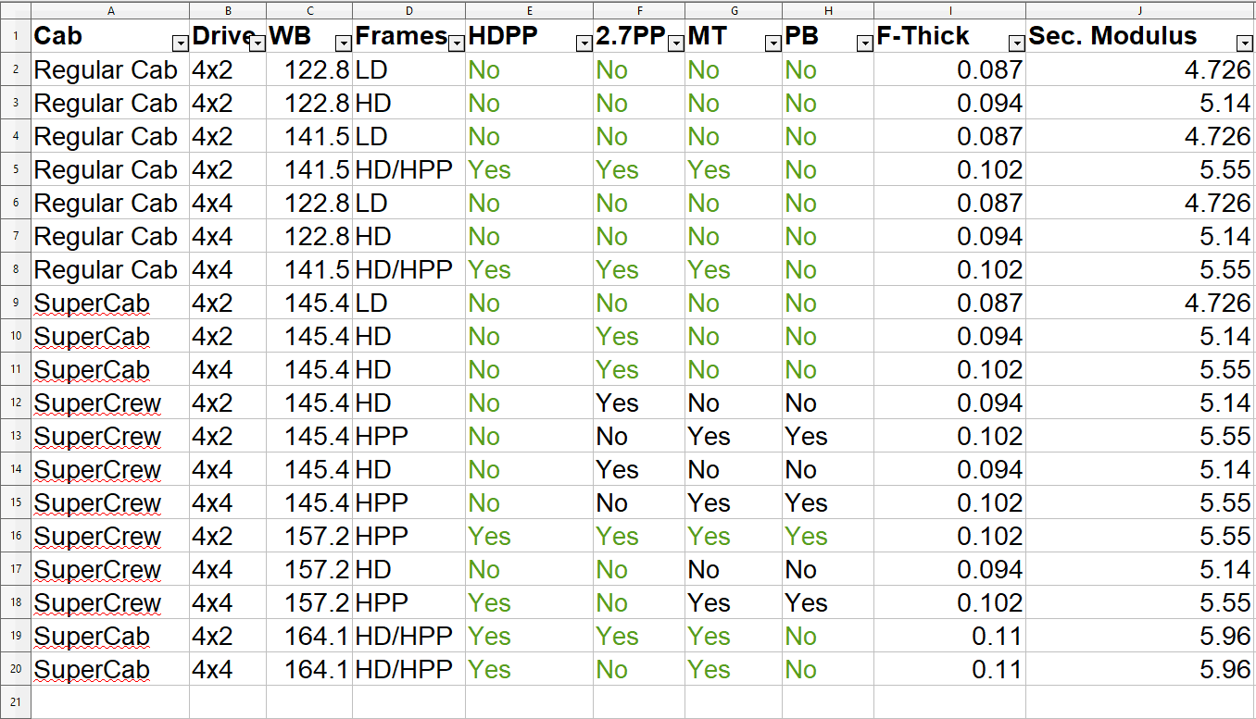This screenshot has width=1256, height=719.
Task: Click row 21 header
Action: click(x=16, y=702)
